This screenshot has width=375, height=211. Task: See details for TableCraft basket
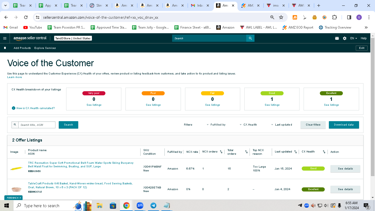(x=345, y=189)
